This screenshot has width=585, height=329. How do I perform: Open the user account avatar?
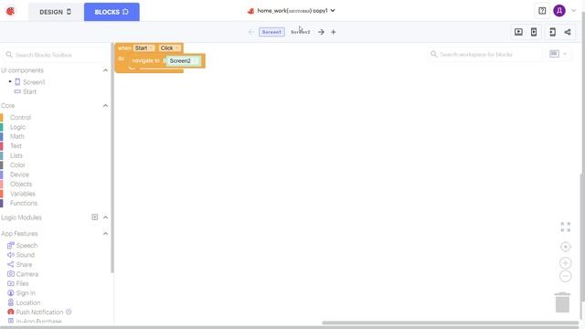pyautogui.click(x=559, y=11)
